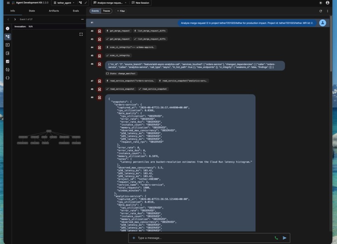
Task: Select the Traces view toggle
Action: (106, 11)
